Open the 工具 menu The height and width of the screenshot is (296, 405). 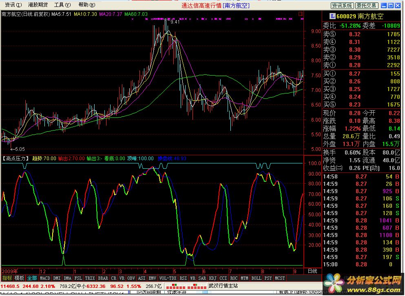click(62, 5)
